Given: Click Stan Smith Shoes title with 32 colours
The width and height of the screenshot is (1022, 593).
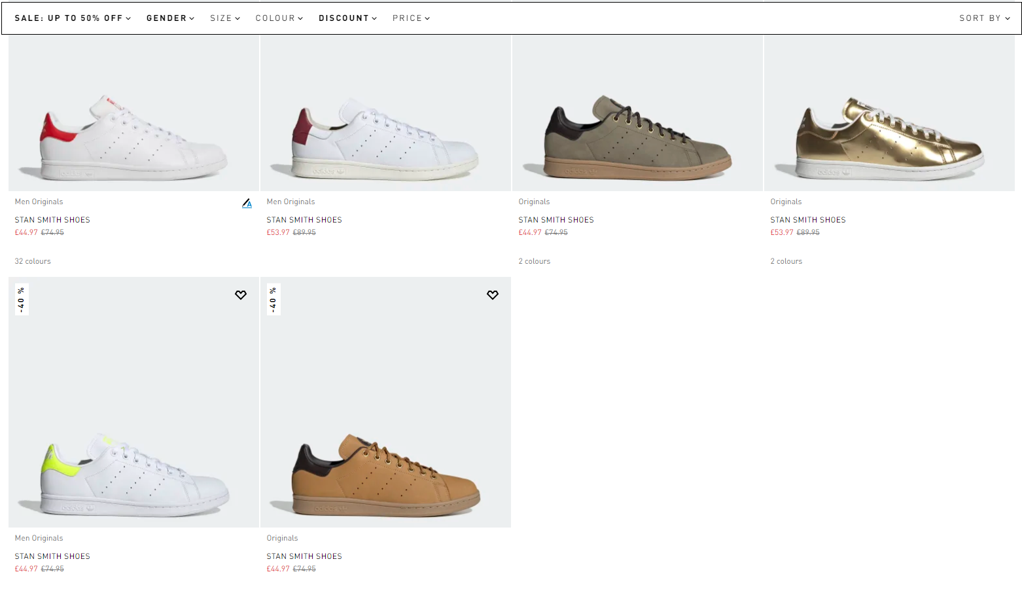Looking at the screenshot, I should [x=52, y=220].
